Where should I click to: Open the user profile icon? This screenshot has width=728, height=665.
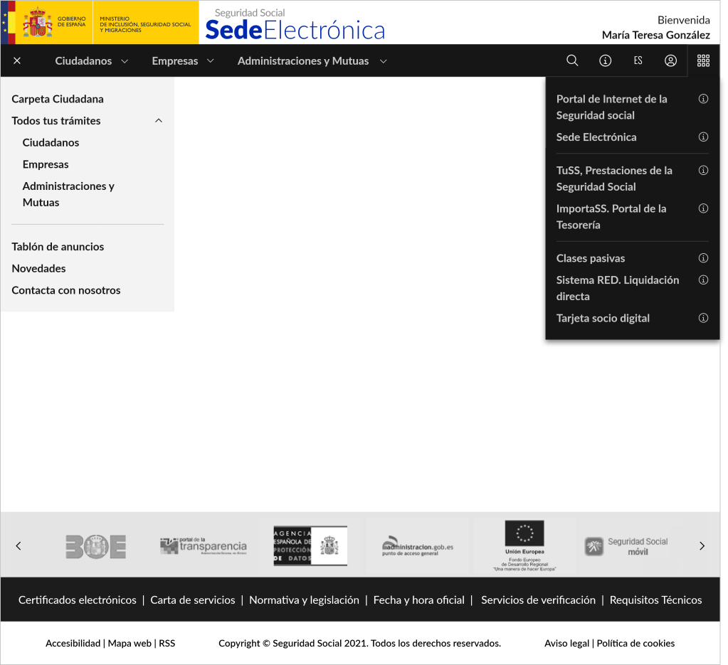click(x=670, y=60)
